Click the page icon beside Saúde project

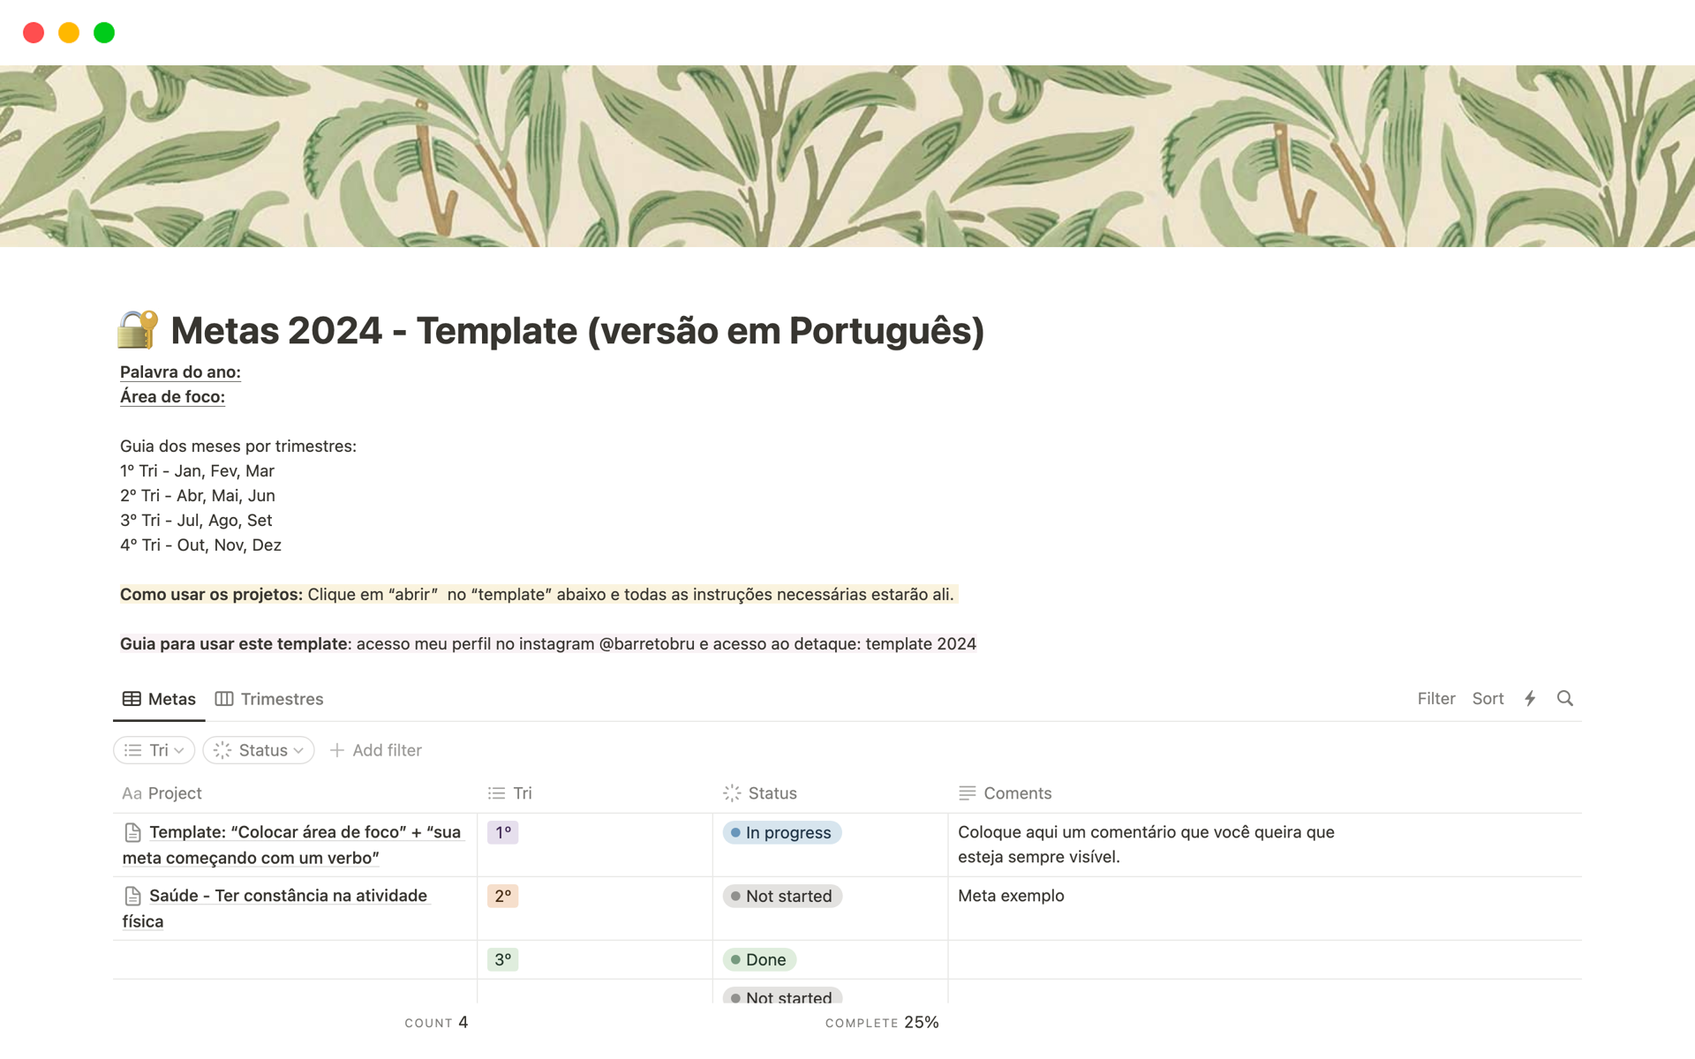pyautogui.click(x=132, y=896)
